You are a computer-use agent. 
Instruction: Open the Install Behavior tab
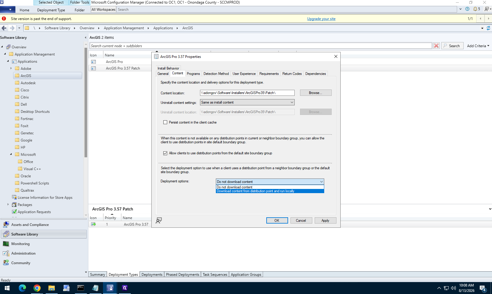pyautogui.click(x=168, y=68)
